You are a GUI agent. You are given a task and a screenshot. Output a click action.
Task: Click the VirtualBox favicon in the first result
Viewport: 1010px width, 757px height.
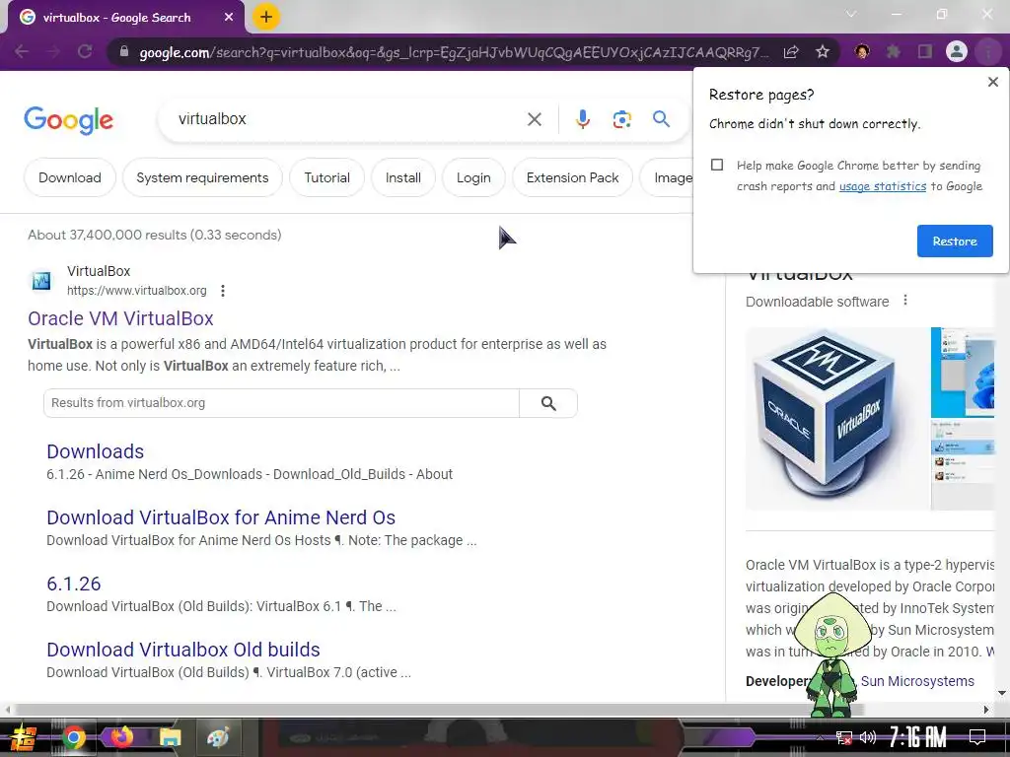pos(41,281)
